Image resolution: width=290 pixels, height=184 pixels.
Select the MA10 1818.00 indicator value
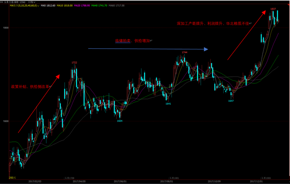click(x=65, y=6)
